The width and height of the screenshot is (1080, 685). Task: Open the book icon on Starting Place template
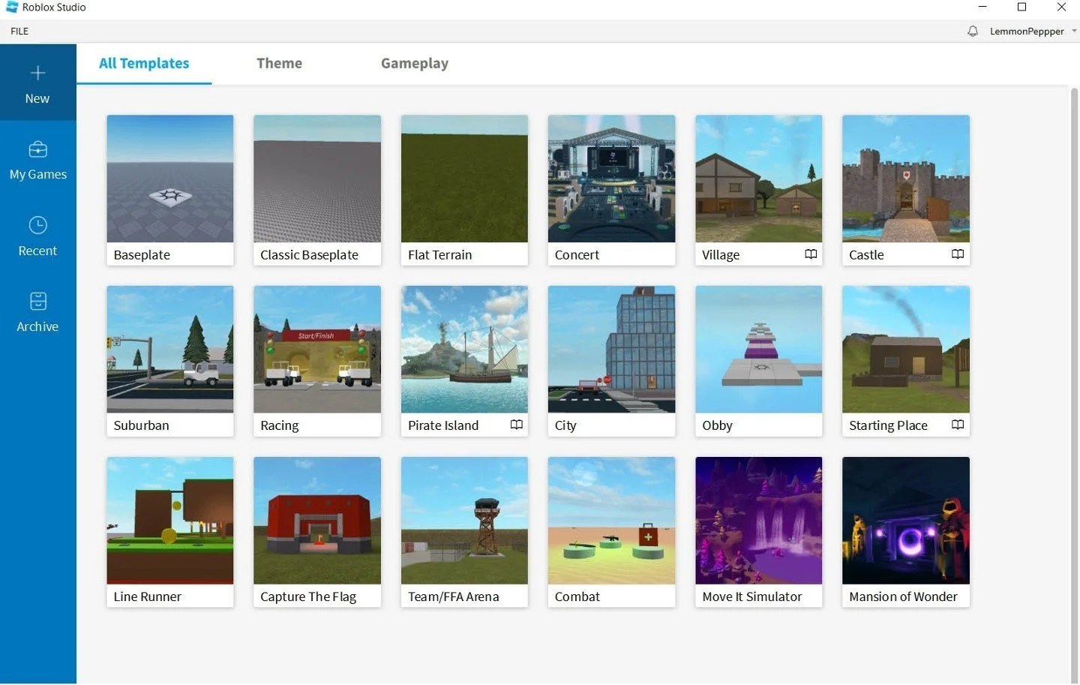958,425
